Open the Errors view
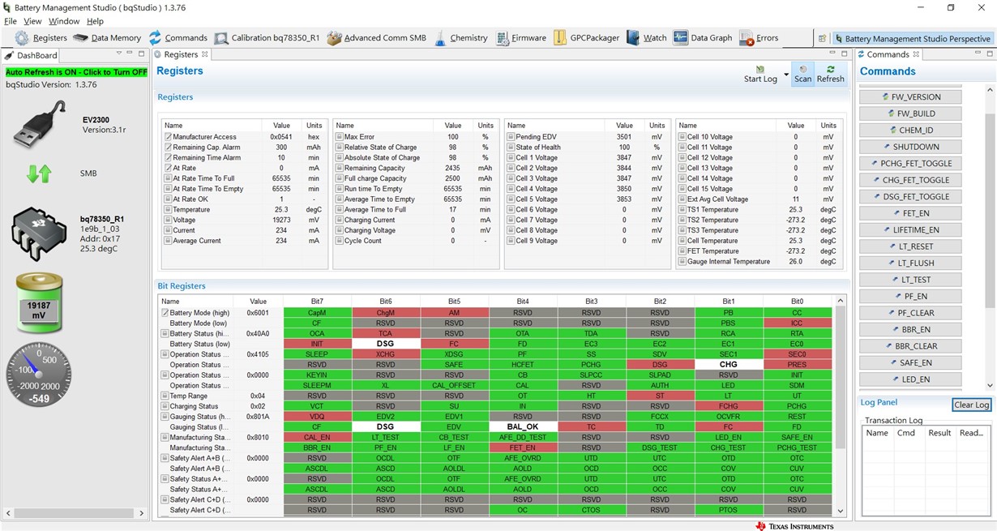The image size is (997, 531). click(759, 38)
